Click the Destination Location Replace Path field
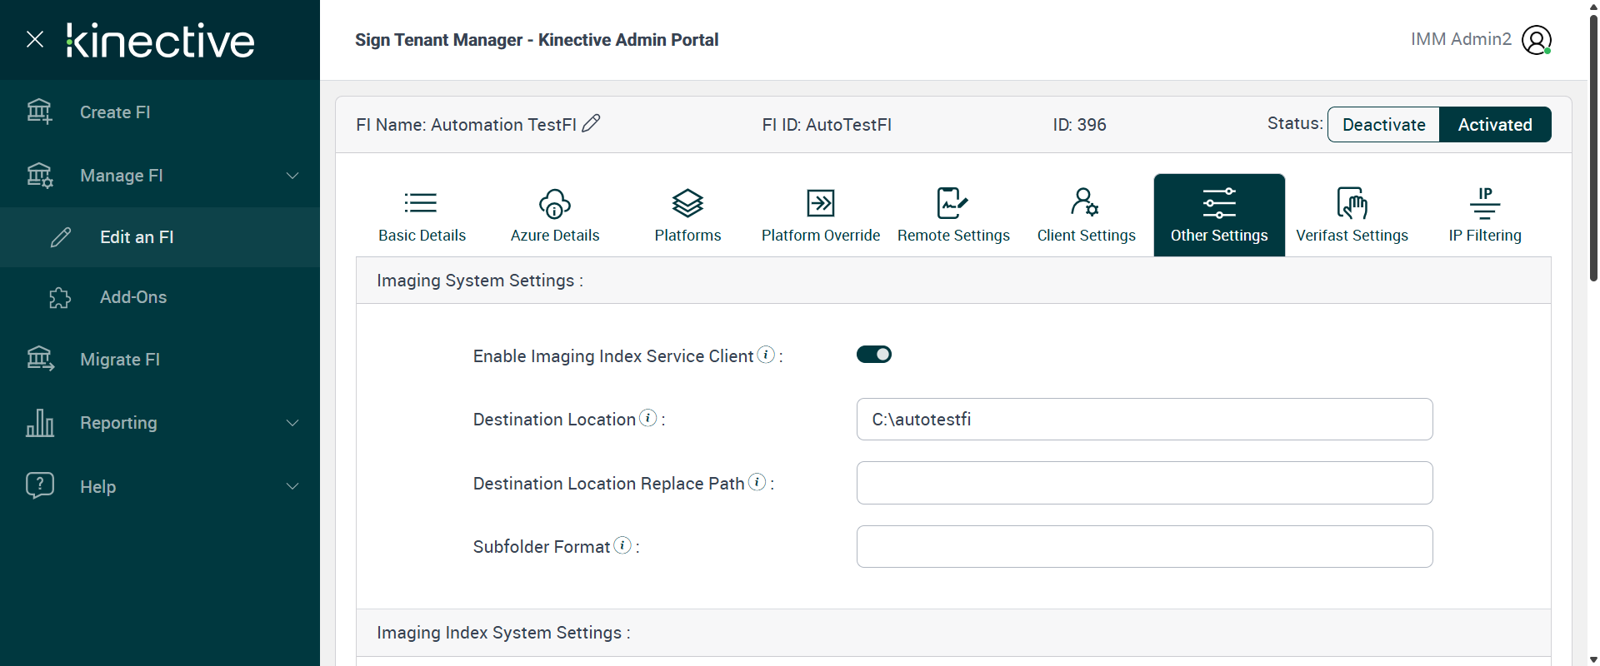Image resolution: width=1600 pixels, height=666 pixels. click(x=1144, y=483)
